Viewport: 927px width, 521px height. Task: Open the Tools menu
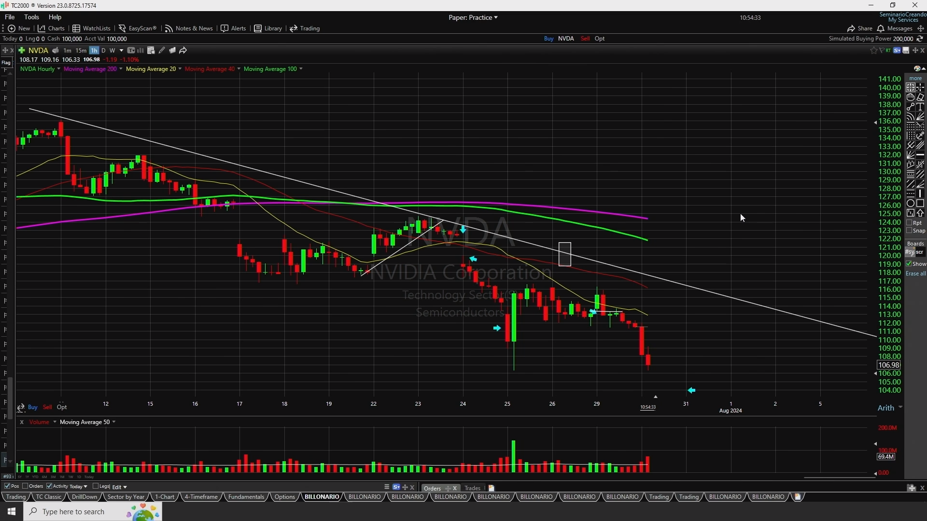(x=31, y=17)
